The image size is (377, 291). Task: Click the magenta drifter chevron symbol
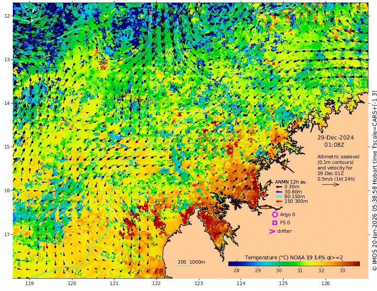(272, 232)
